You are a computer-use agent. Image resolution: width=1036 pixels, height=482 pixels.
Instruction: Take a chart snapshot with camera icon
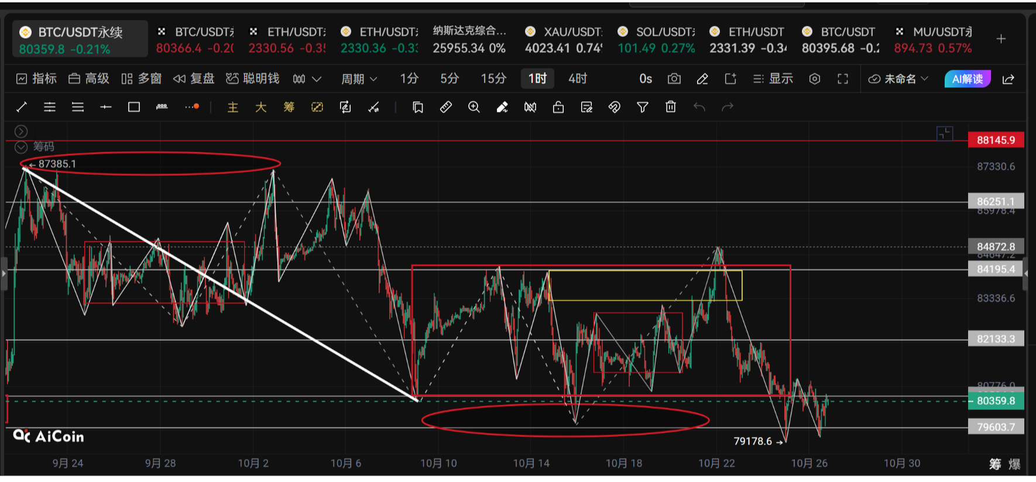pos(674,78)
